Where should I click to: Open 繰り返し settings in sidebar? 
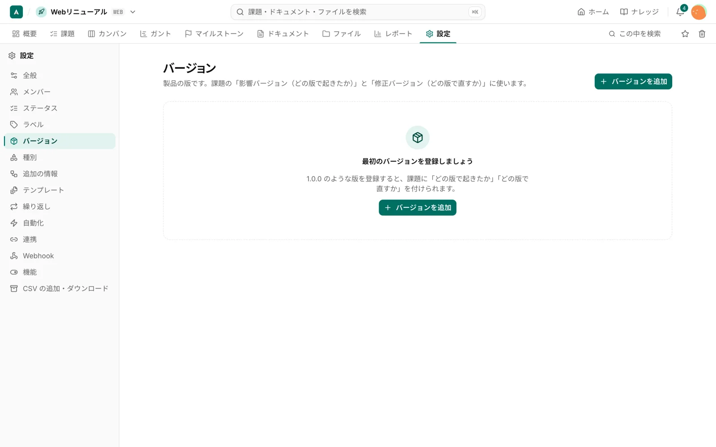pos(60,207)
